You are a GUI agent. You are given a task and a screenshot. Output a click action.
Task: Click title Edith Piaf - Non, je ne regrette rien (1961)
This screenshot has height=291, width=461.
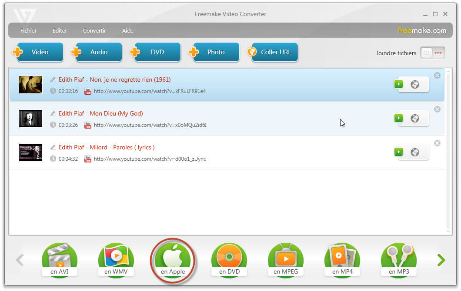click(x=115, y=79)
